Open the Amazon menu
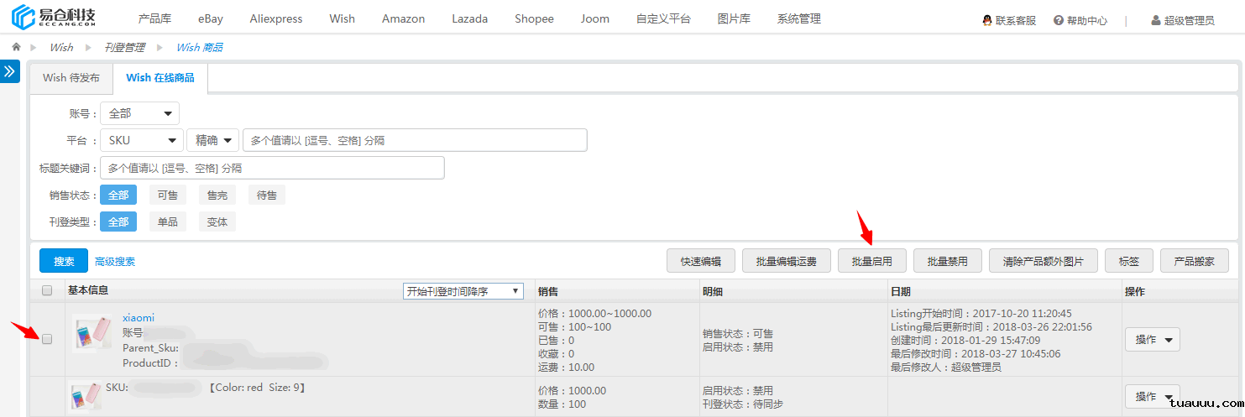This screenshot has width=1245, height=417. click(403, 18)
